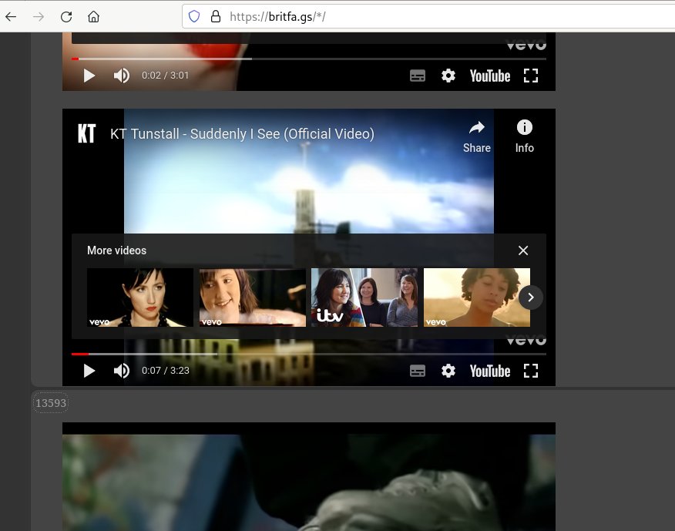Play the top video at 0:02
Screen dimensions: 675x531
click(89, 76)
